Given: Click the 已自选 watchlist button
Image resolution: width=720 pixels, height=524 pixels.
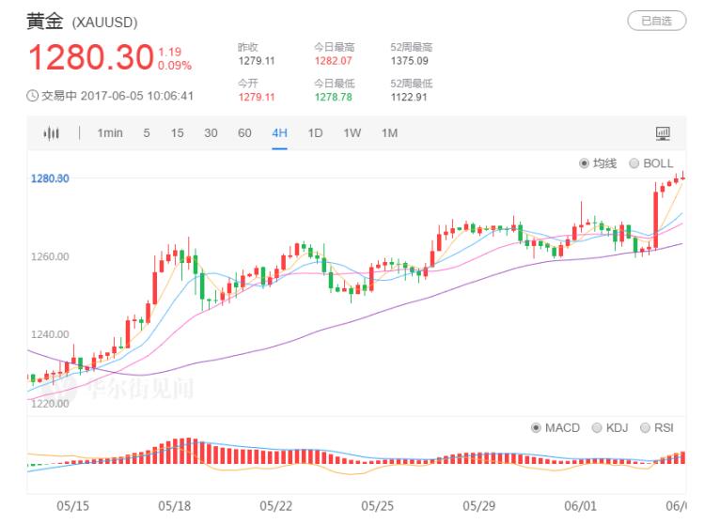Looking at the screenshot, I should [x=656, y=21].
